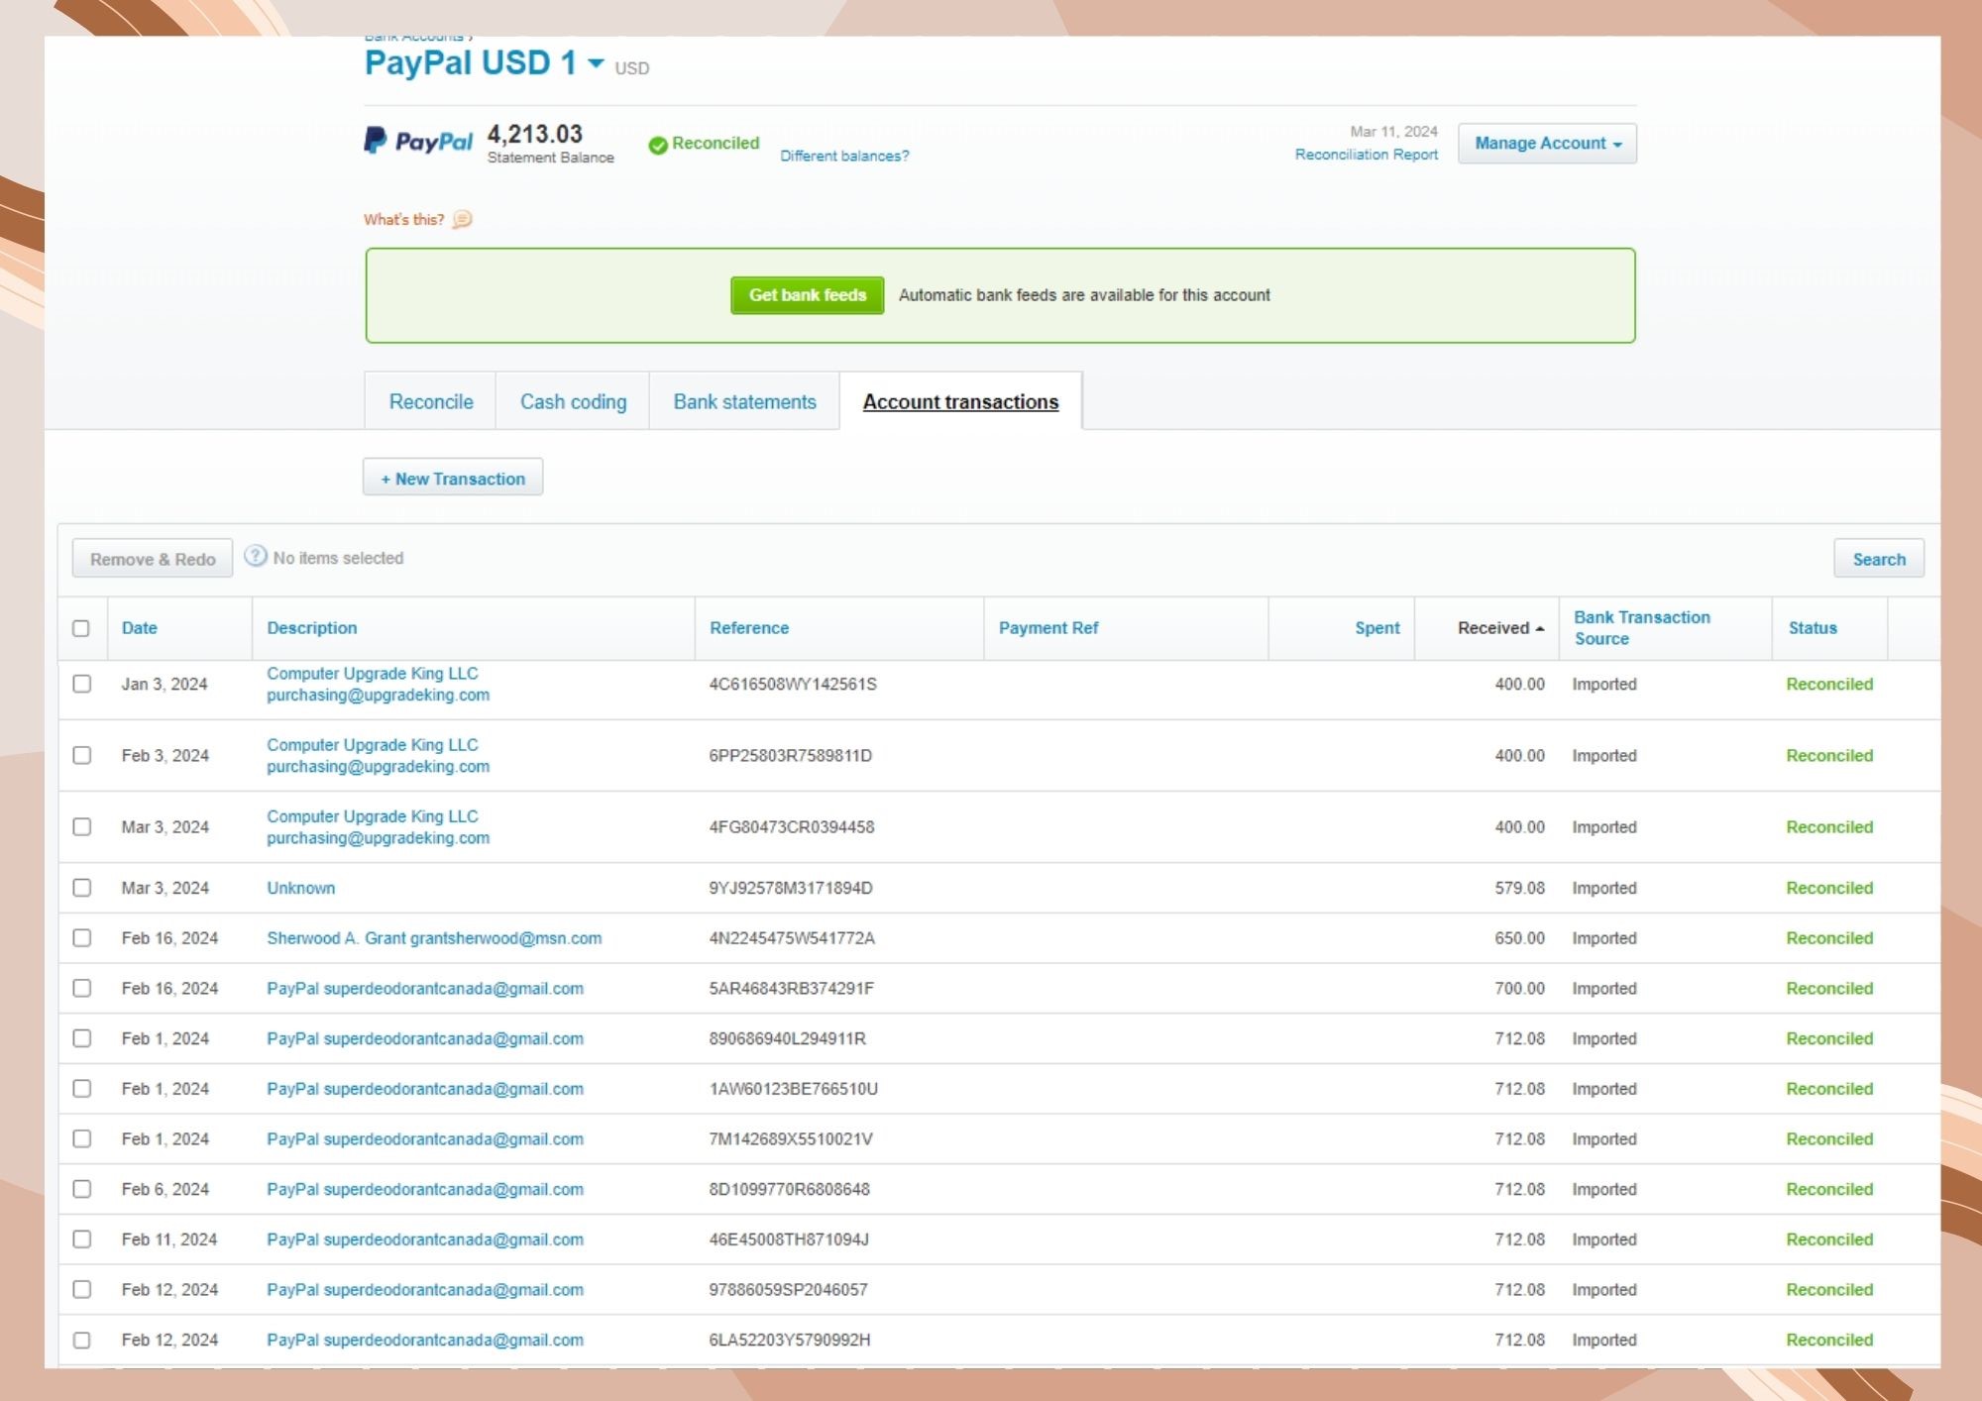This screenshot has width=1982, height=1401.
Task: Click reference 46E45008TH871094J
Action: 789,1239
